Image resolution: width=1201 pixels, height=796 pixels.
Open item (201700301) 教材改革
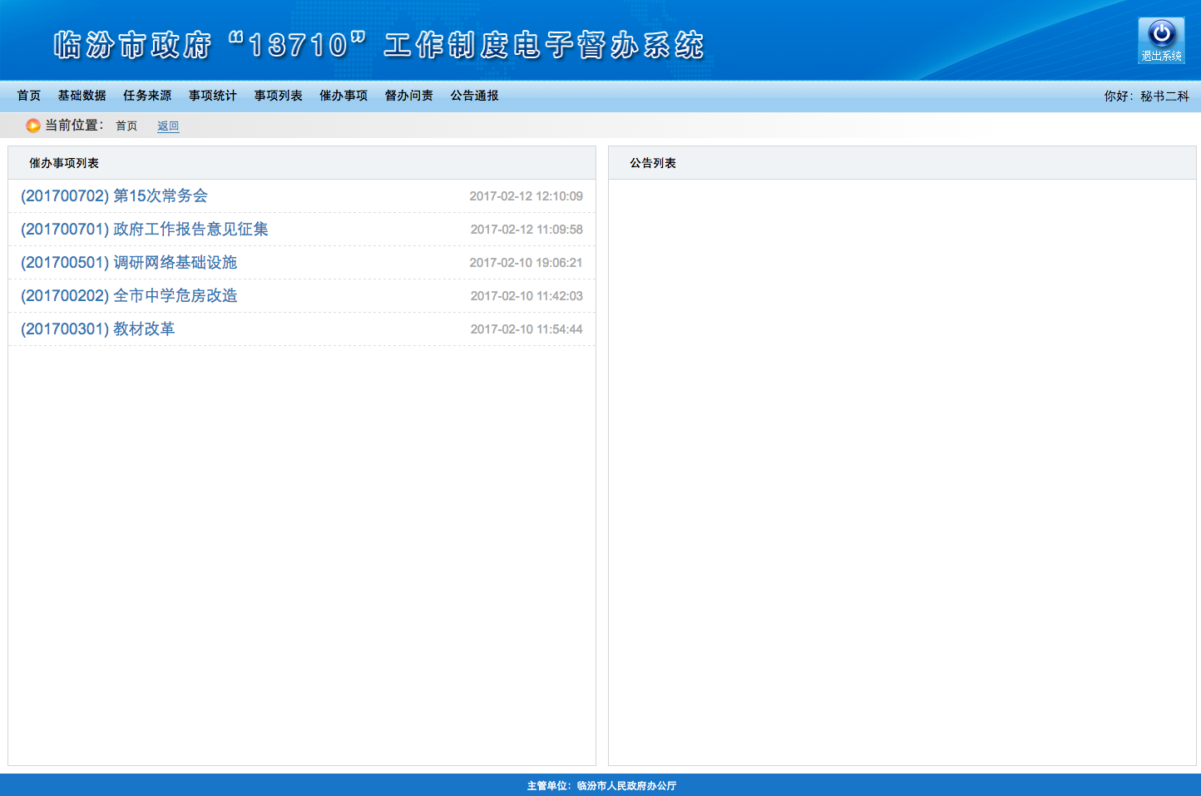pyautogui.click(x=98, y=329)
